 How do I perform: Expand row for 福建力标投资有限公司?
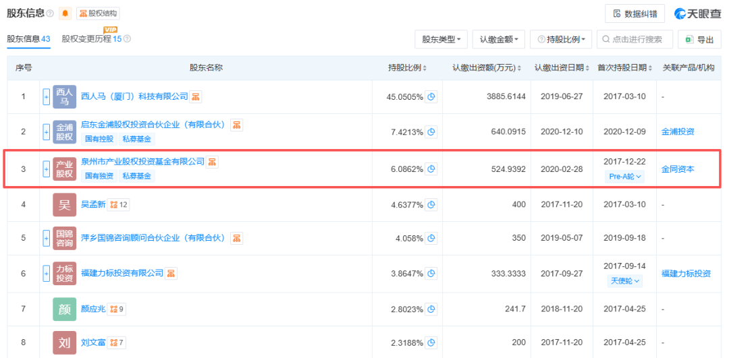[46, 274]
